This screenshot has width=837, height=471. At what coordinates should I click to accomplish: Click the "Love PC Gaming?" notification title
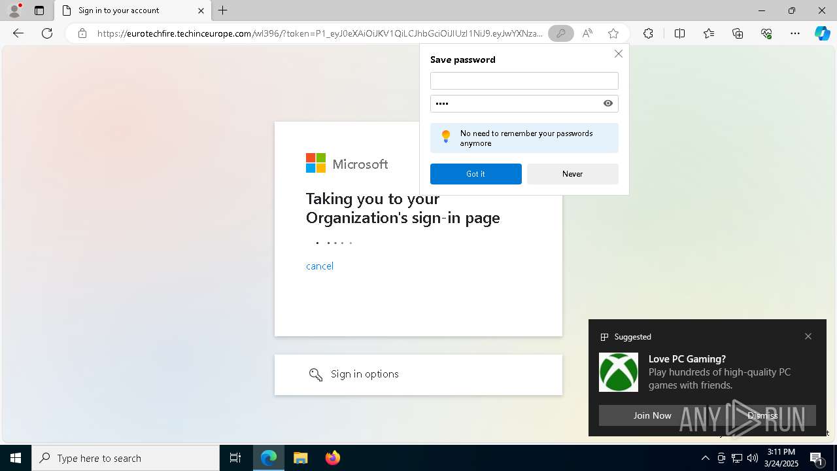pos(687,358)
